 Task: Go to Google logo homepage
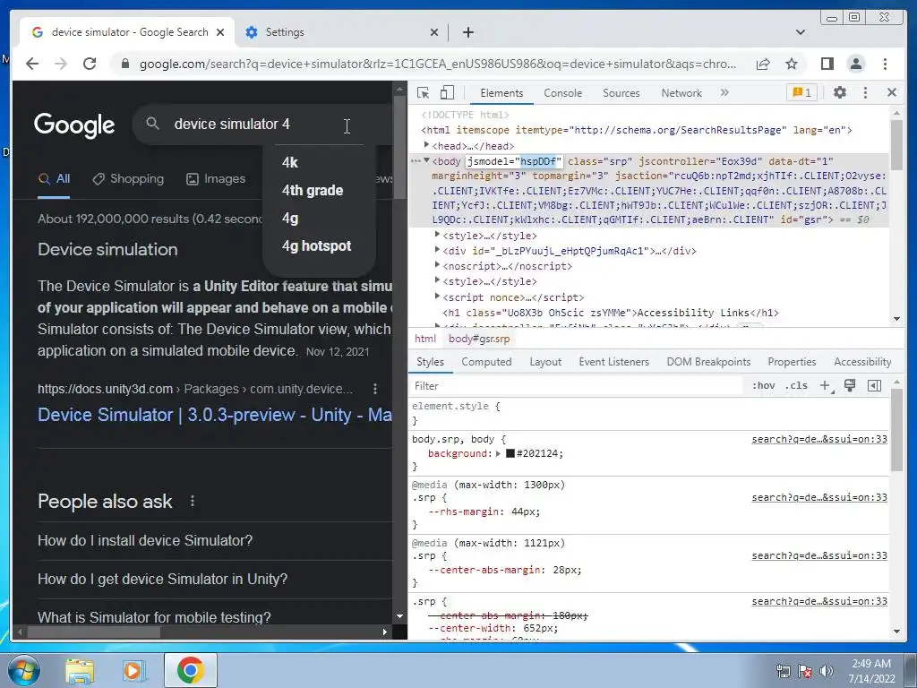[x=74, y=125]
